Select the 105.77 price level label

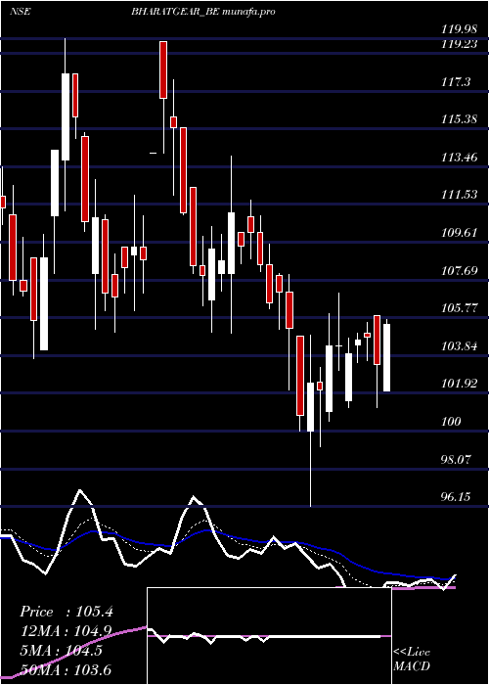(459, 308)
